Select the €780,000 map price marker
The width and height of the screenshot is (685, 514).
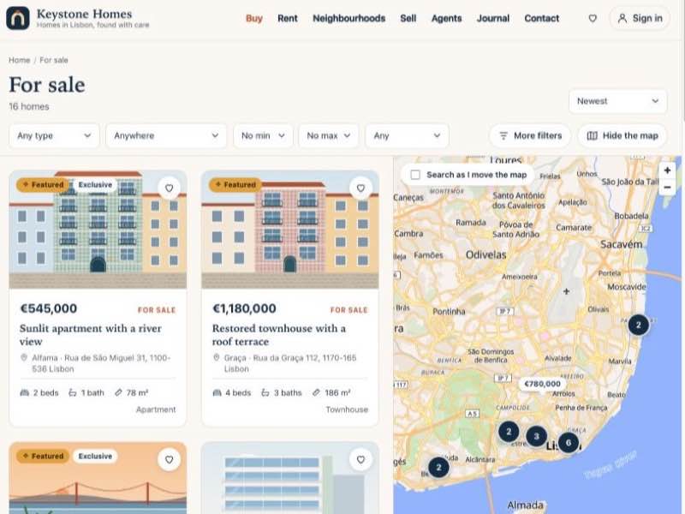(542, 384)
